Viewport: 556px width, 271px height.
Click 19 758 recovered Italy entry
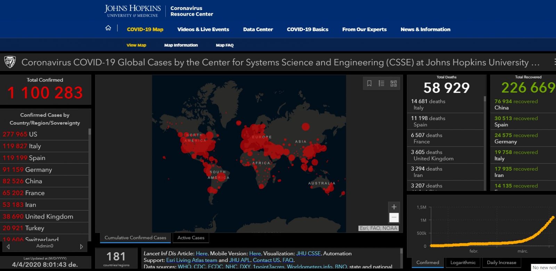(x=524, y=155)
